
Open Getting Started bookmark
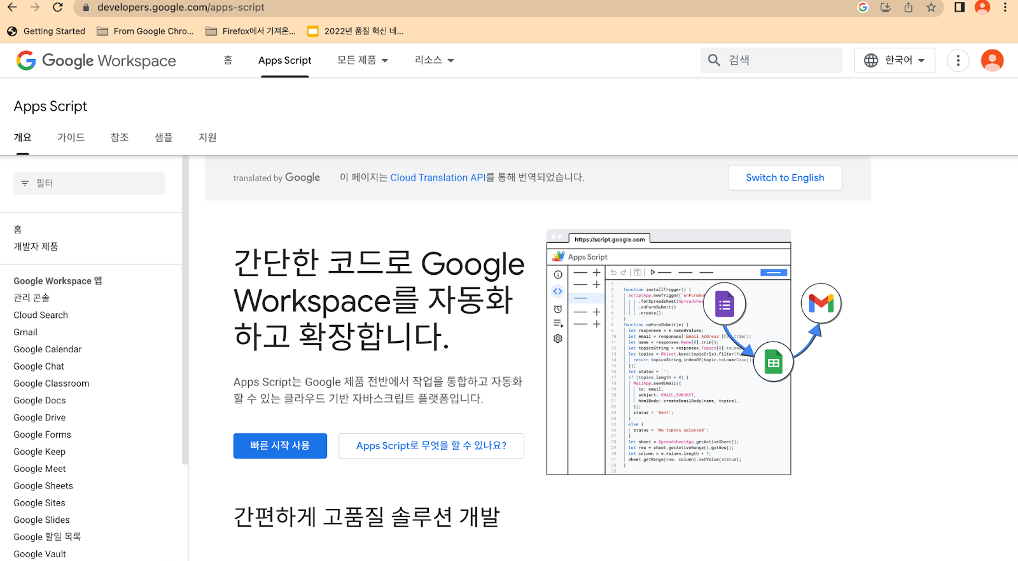point(46,31)
